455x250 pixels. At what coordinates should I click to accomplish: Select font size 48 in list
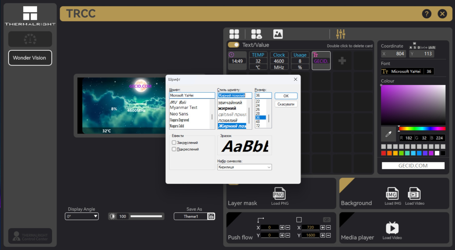(x=258, y=122)
